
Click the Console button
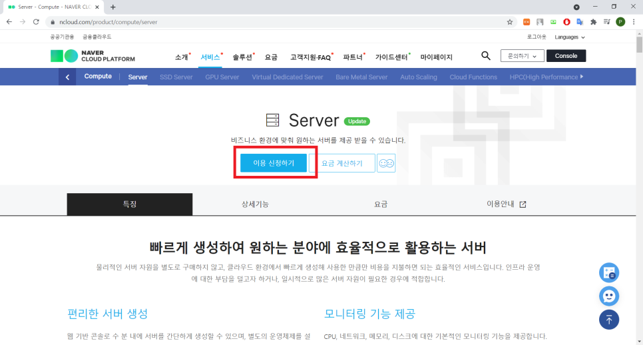point(566,56)
